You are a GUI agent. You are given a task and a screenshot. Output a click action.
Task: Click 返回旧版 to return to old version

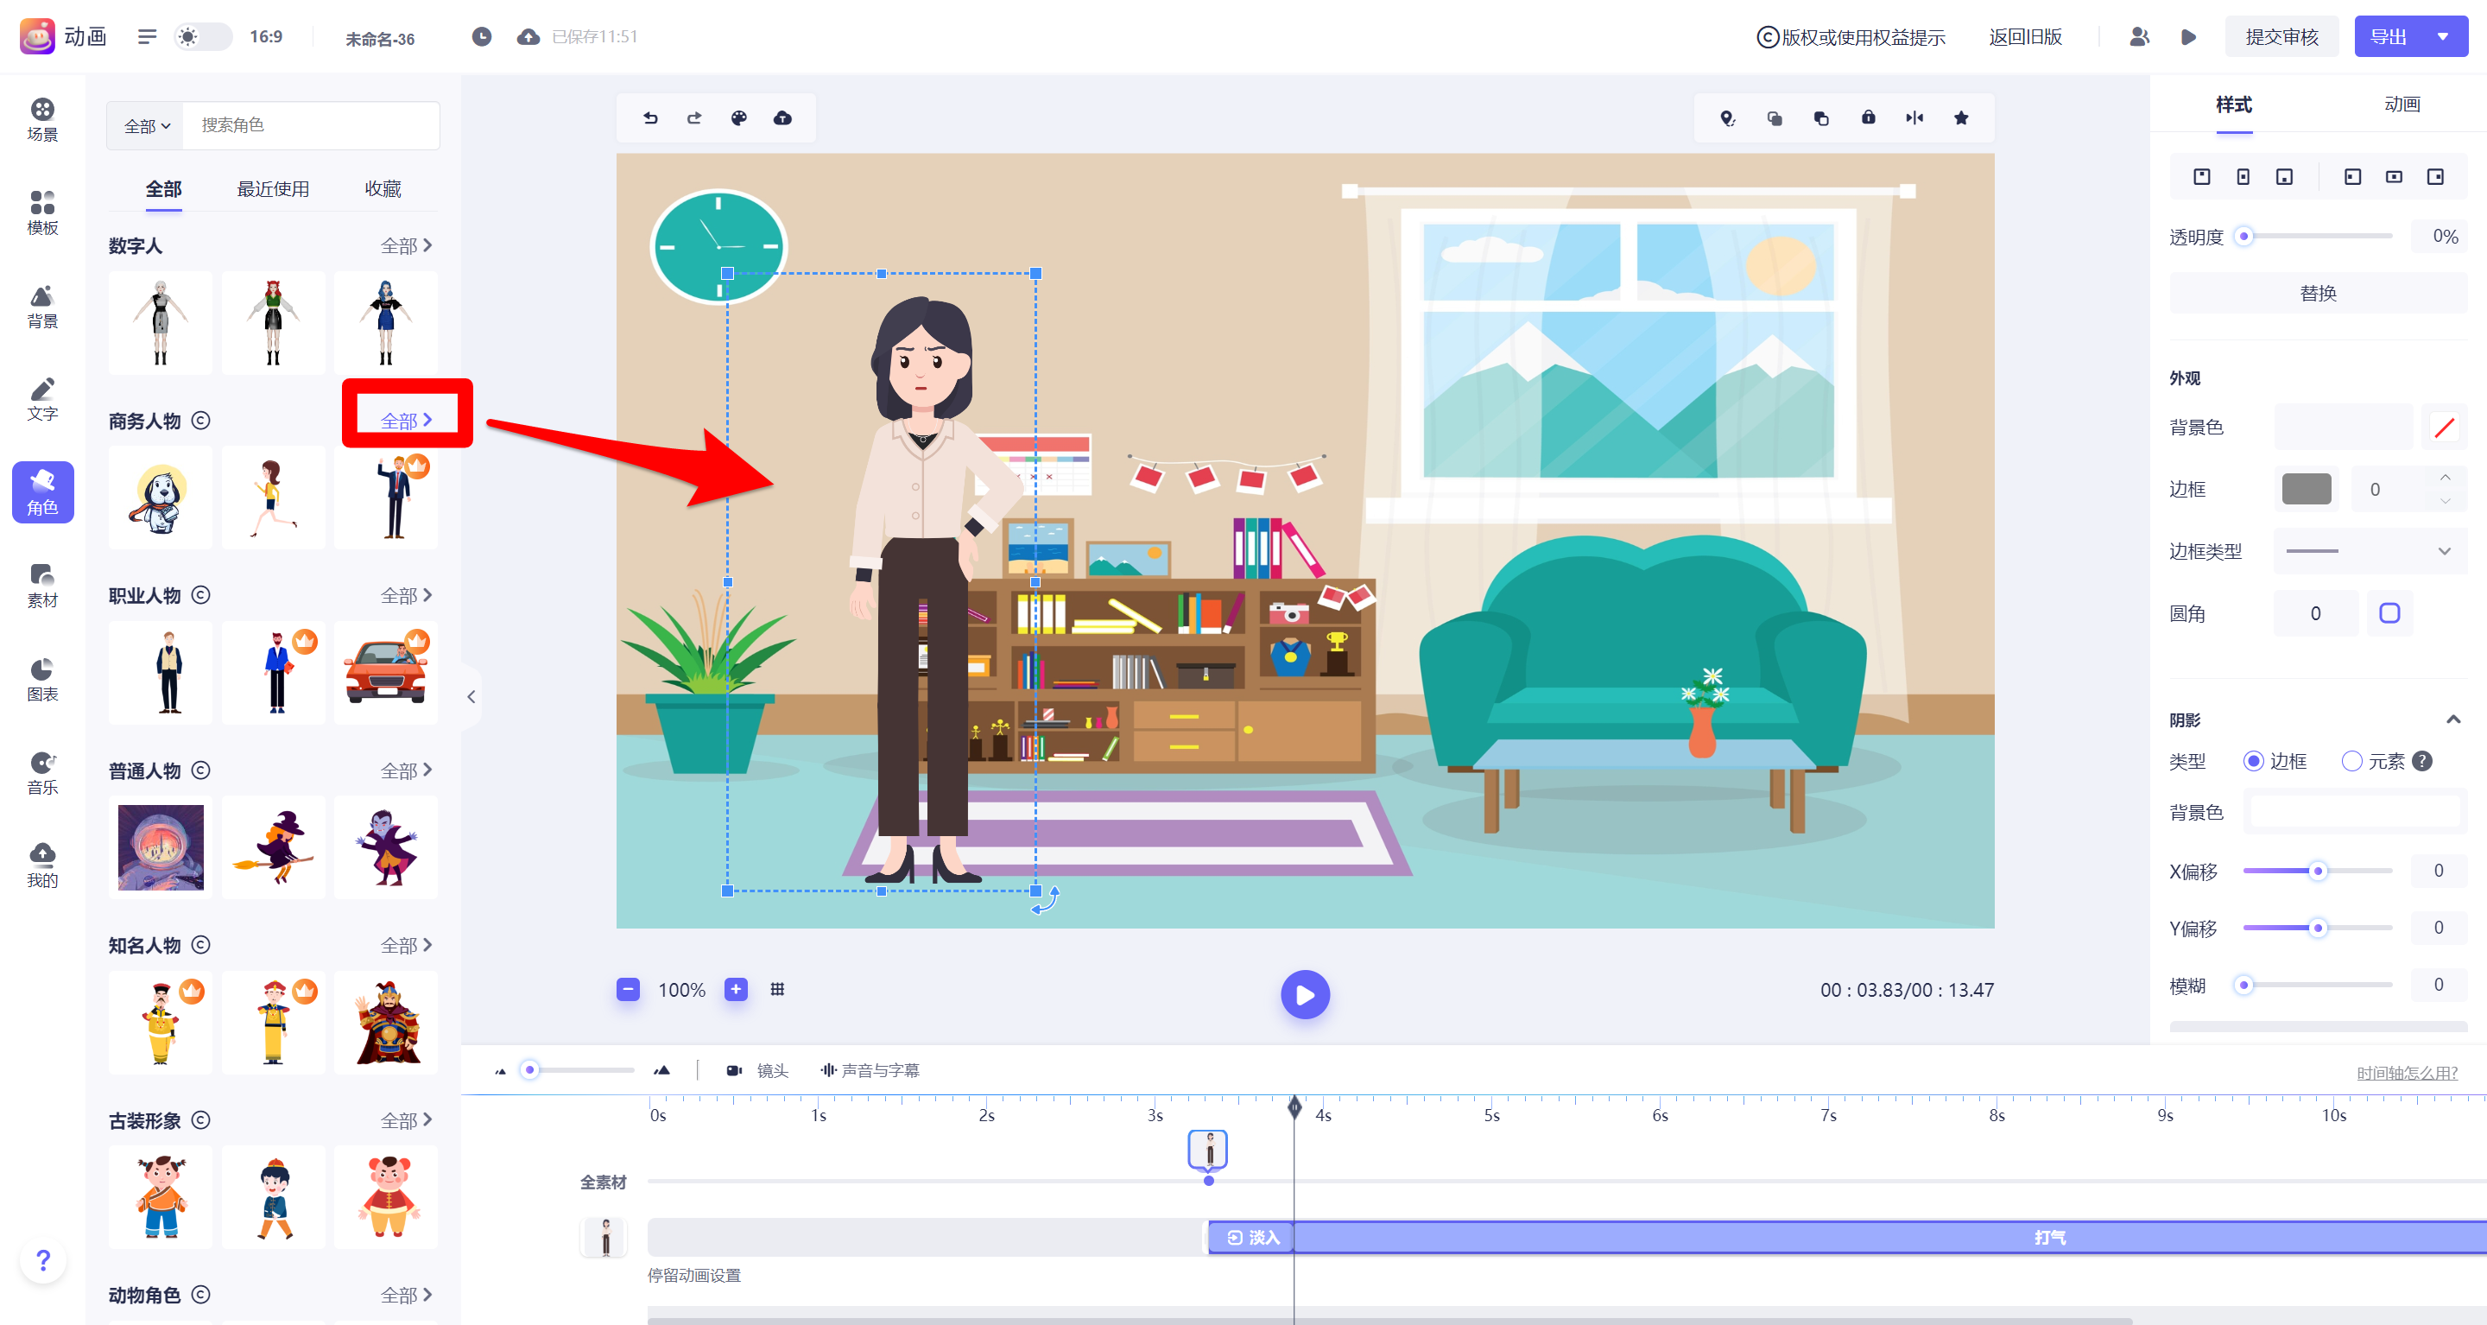click(x=2024, y=36)
